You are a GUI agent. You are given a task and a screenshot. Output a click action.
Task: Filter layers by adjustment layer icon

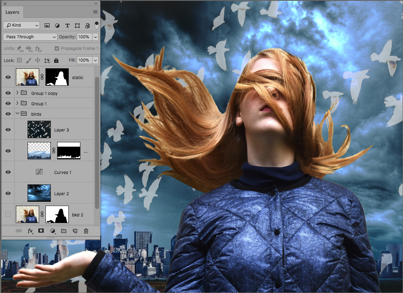coord(57,25)
